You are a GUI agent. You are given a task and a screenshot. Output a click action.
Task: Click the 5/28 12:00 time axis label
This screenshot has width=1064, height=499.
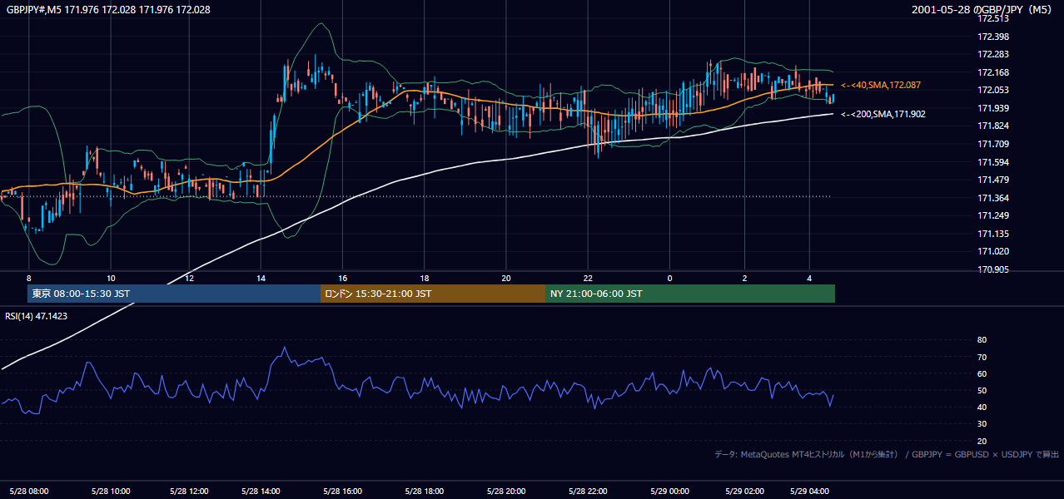click(x=189, y=491)
